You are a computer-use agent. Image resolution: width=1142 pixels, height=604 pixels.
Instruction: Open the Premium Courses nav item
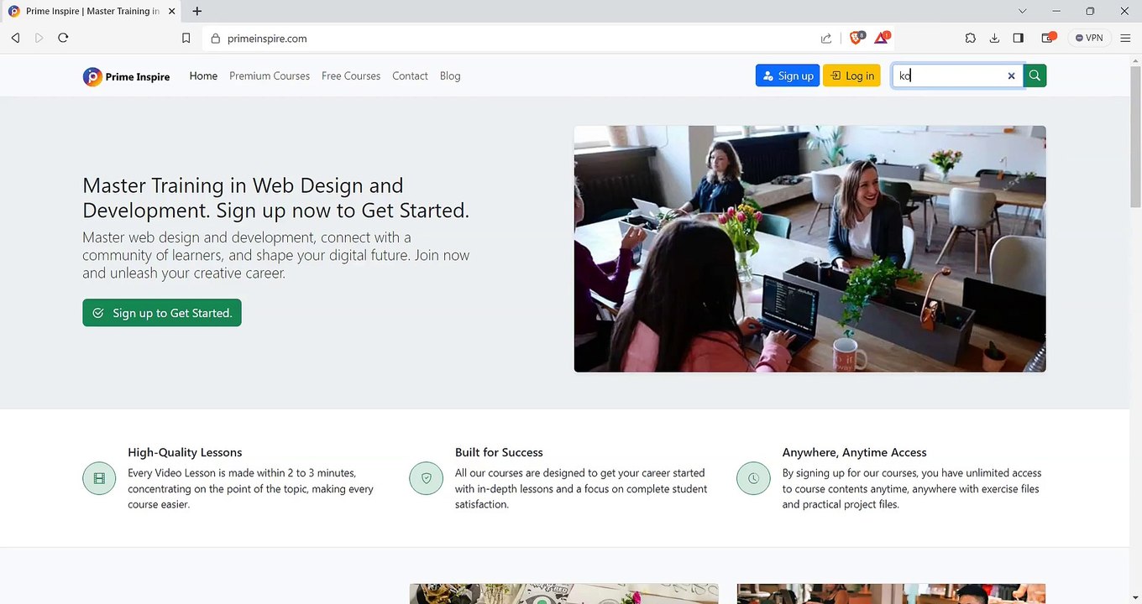pyautogui.click(x=270, y=75)
